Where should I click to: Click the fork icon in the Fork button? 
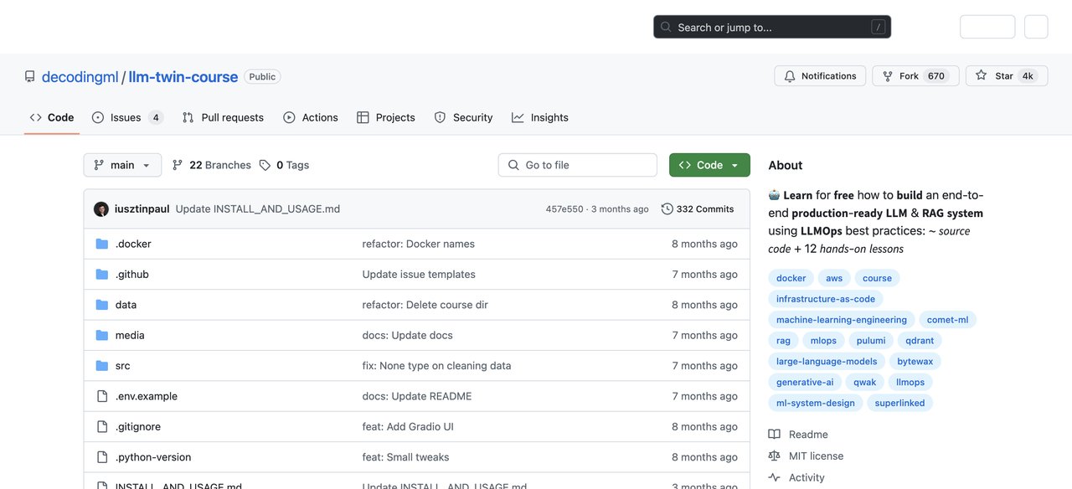click(x=888, y=76)
